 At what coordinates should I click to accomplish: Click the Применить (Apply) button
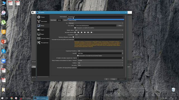(122, 79)
